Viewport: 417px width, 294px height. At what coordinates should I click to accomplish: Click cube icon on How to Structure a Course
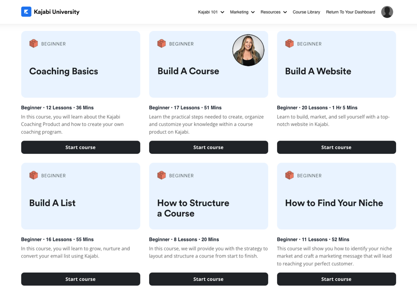(x=161, y=175)
